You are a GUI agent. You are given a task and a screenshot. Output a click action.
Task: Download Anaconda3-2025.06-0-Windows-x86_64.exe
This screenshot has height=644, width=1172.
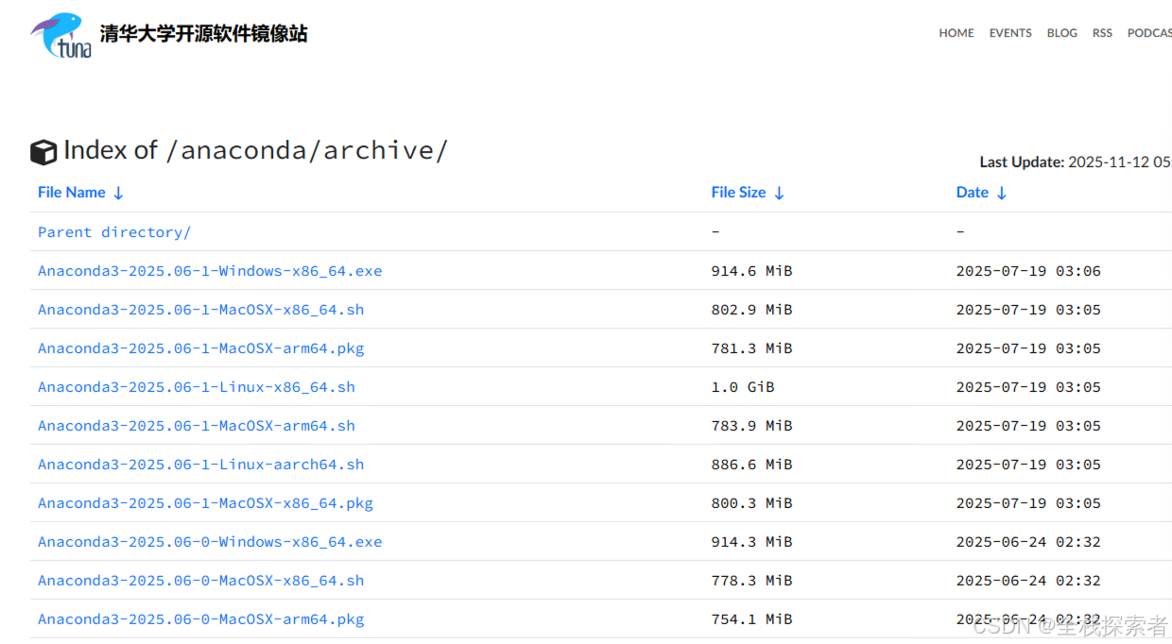tap(210, 541)
